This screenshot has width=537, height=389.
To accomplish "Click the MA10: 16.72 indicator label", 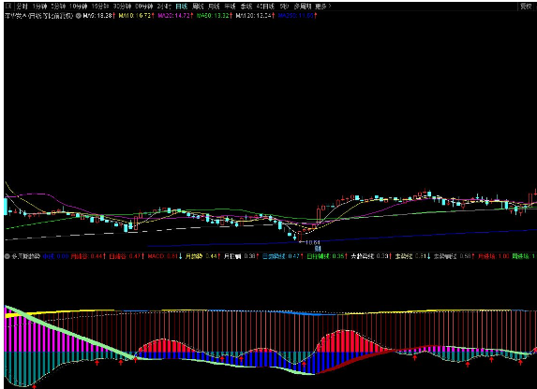I will click(136, 16).
